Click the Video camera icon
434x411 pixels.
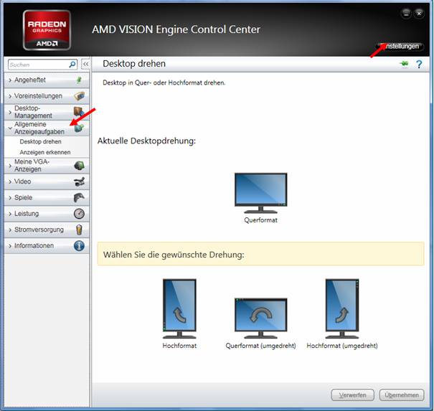pos(80,181)
